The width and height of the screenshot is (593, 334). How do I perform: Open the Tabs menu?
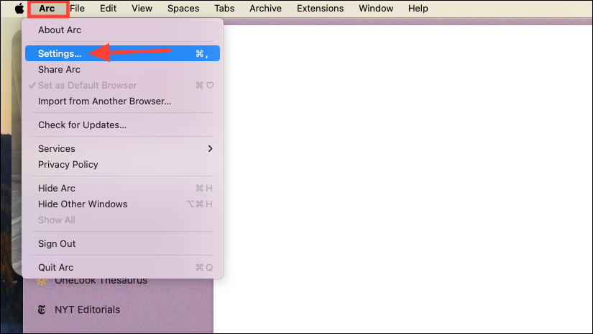[x=224, y=9]
